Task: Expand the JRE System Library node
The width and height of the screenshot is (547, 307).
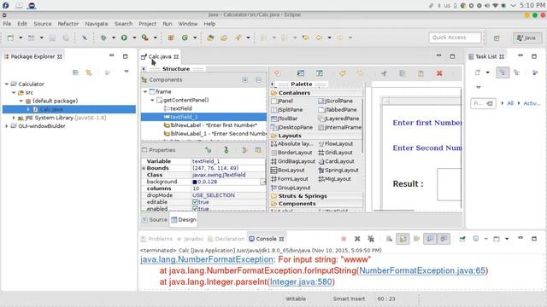Action: 14,118
